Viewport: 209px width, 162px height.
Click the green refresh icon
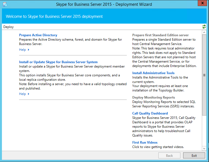[x=204, y=27]
